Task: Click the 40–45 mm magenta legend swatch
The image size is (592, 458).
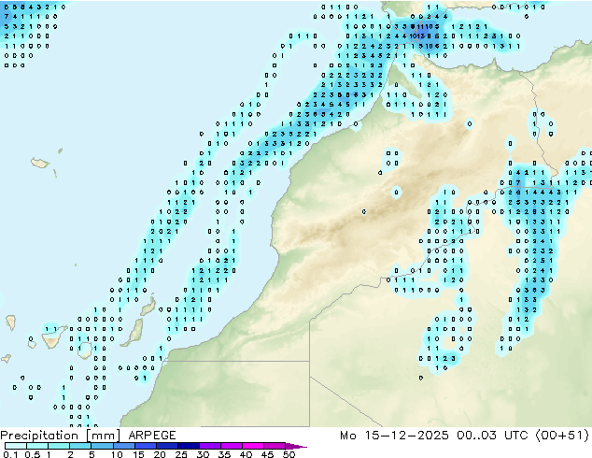Action: tap(253, 446)
